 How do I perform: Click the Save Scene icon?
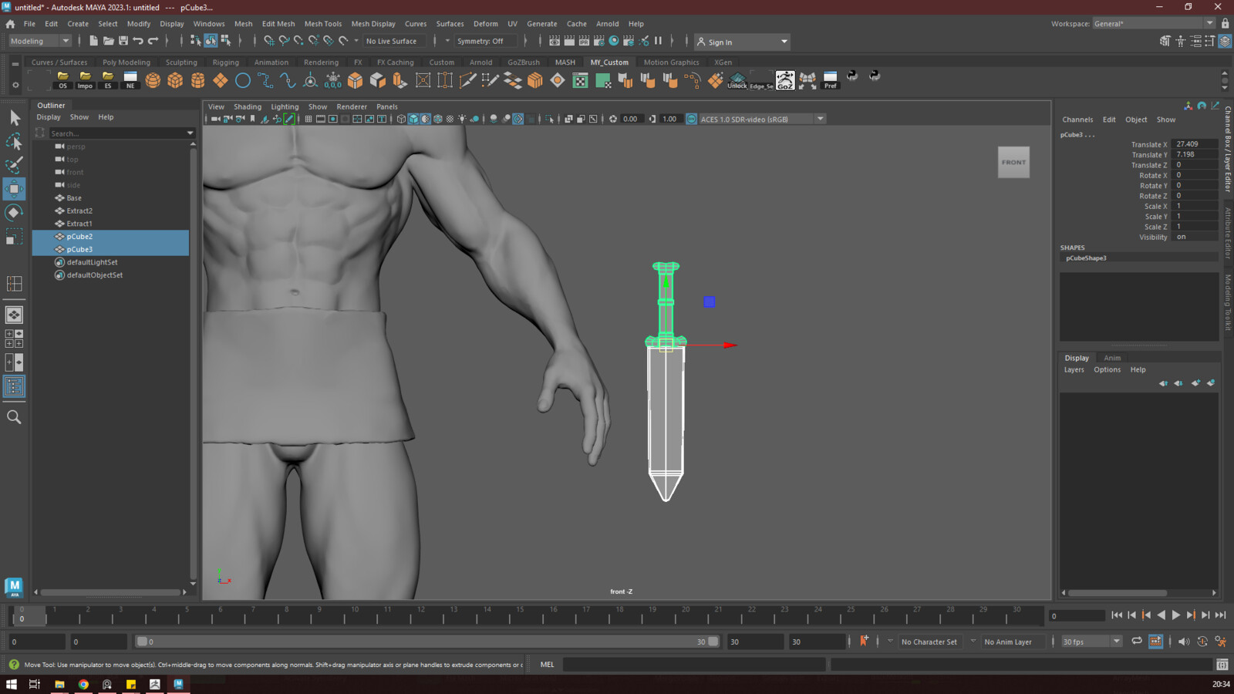(123, 41)
